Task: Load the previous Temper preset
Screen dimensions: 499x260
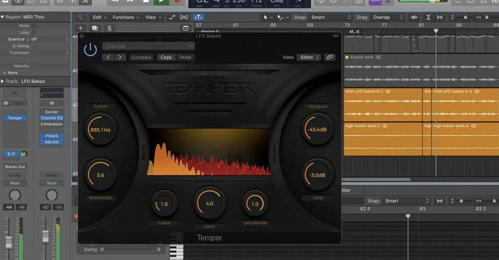Action: pos(108,57)
